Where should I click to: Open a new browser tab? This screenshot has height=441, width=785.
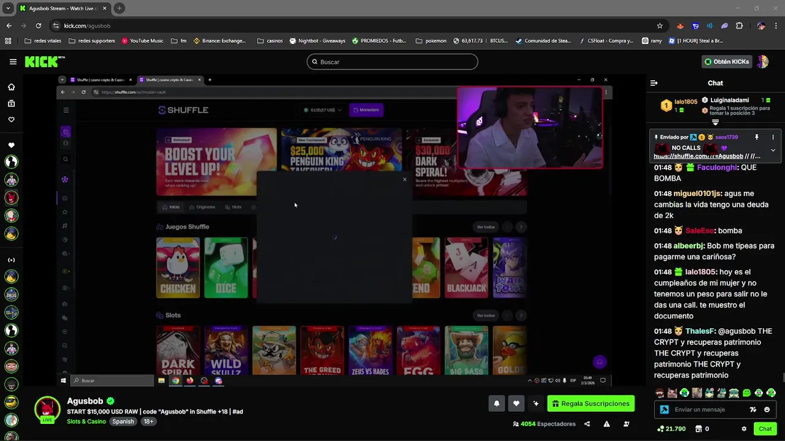tap(119, 9)
